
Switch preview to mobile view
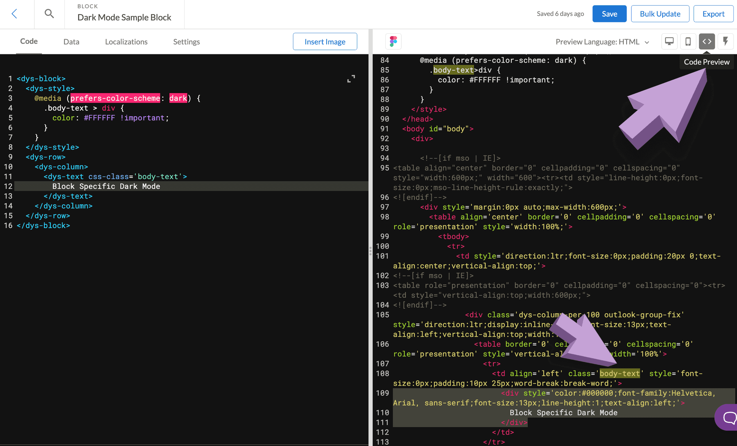coord(688,41)
